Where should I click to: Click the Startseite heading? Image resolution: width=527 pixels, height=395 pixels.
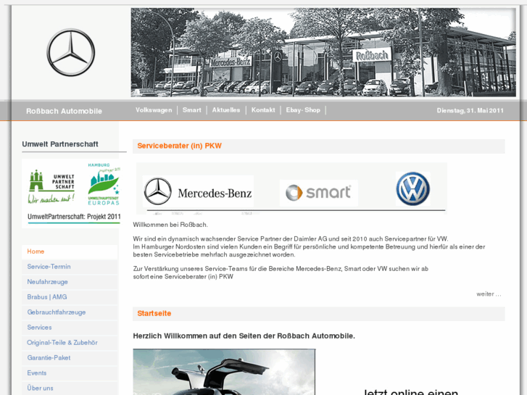[x=154, y=313]
